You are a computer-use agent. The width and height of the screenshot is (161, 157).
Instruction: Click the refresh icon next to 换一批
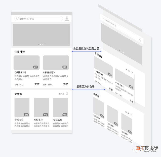(67, 93)
